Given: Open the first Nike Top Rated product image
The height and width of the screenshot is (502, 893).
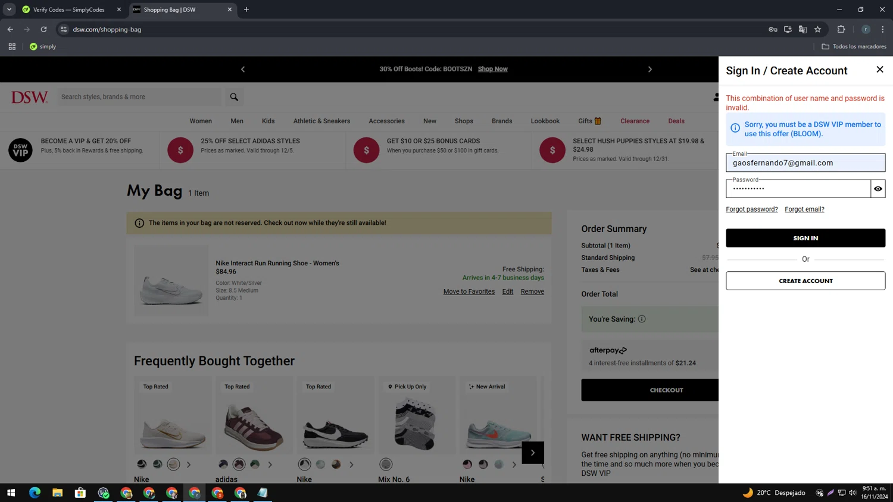Looking at the screenshot, I should click(x=173, y=415).
